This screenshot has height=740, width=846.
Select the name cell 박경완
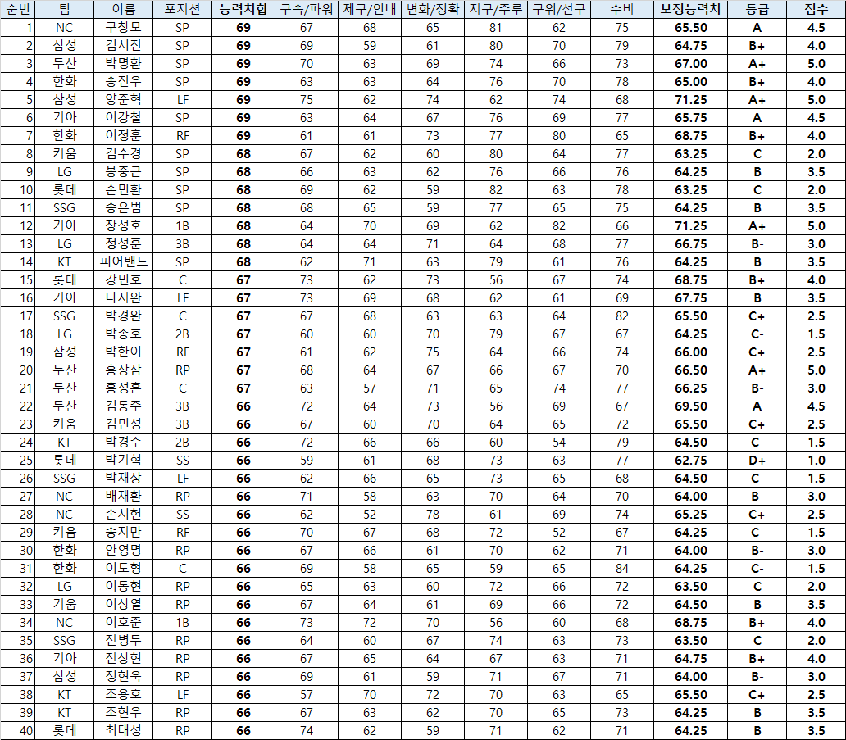(123, 316)
